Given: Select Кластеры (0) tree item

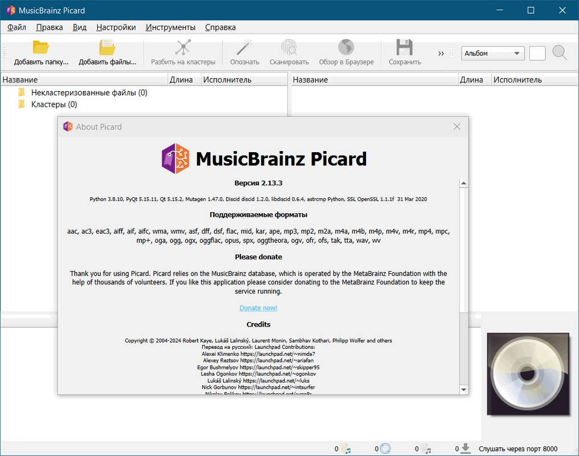Looking at the screenshot, I should pyautogui.click(x=54, y=104).
